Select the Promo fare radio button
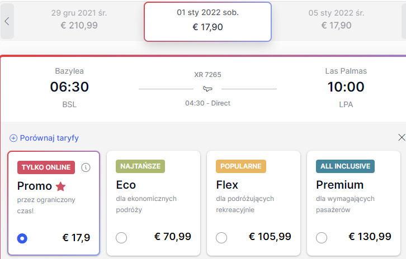 point(22,238)
